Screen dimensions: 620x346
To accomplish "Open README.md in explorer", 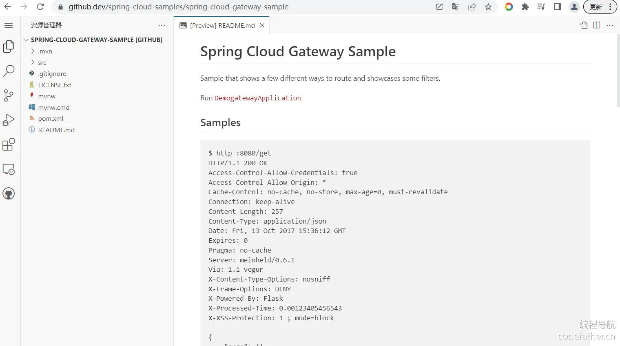I will (x=97, y=130).
